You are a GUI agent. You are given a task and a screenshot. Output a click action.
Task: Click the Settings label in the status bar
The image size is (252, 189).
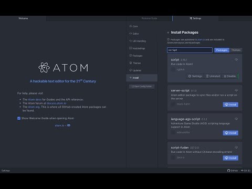click(x=6, y=171)
